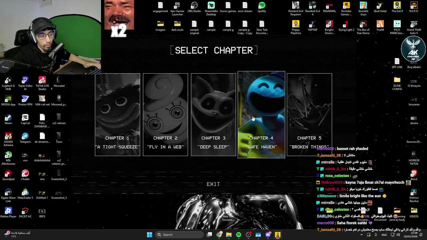Click the taskbar Search box
This screenshot has width=427, height=240.
179,235
